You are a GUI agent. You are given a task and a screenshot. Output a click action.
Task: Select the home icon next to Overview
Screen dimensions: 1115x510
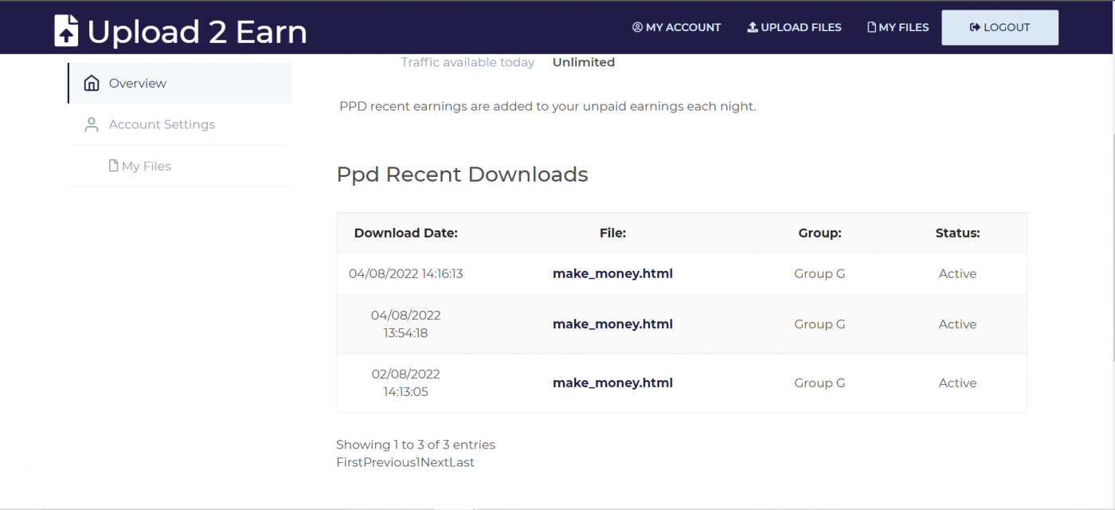coord(91,82)
